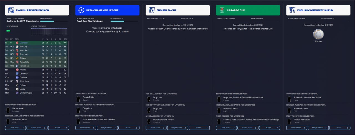The image size is (355, 135).
Task: Click the Arsenal club badge
Action: click(17, 70)
